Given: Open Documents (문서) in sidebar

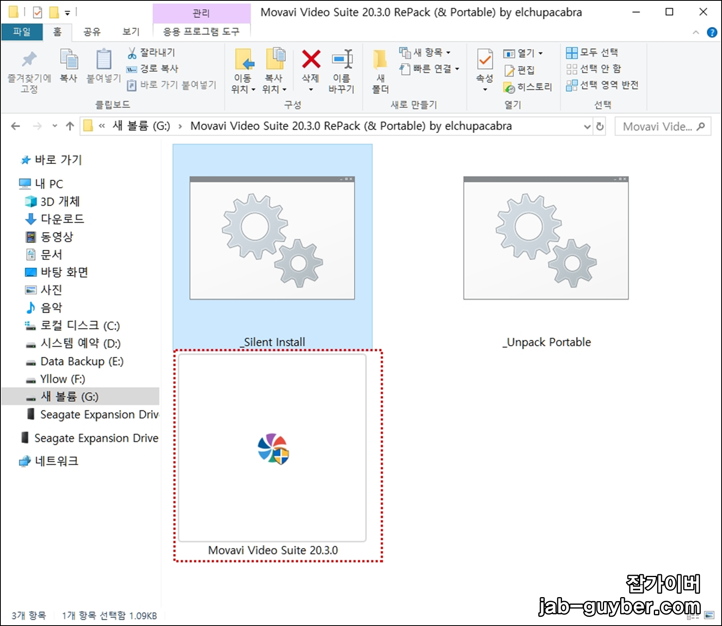Looking at the screenshot, I should (44, 254).
